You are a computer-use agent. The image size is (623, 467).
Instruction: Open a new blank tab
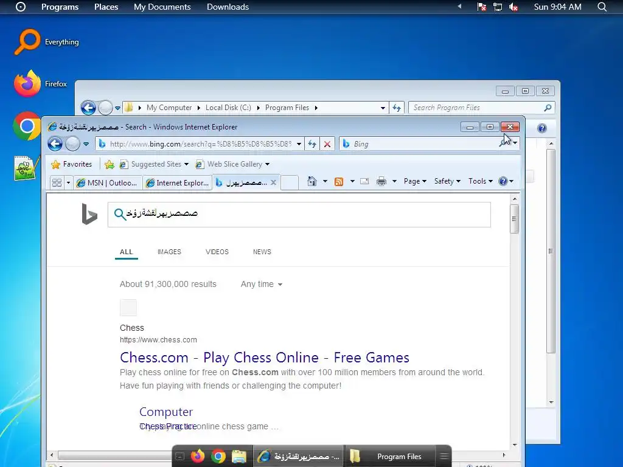coord(290,182)
